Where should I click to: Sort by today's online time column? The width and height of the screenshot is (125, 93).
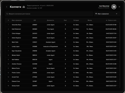click(76, 20)
